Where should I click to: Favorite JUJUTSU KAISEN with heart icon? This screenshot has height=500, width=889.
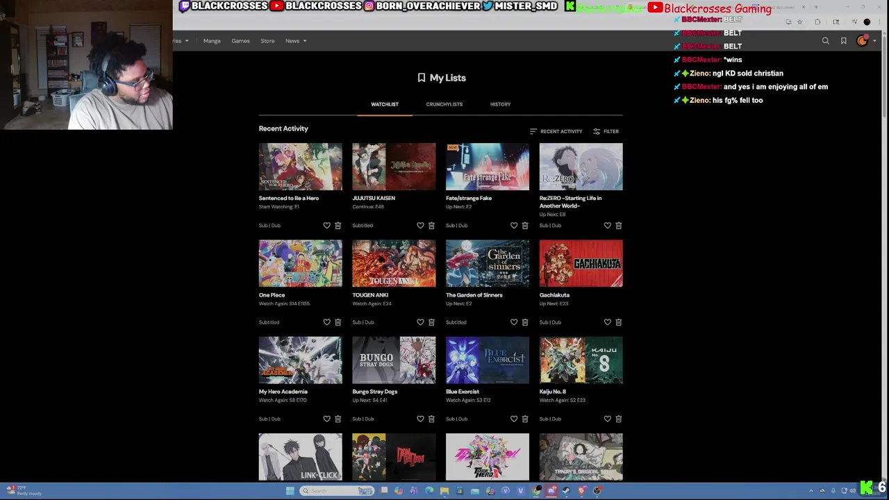[x=420, y=226]
